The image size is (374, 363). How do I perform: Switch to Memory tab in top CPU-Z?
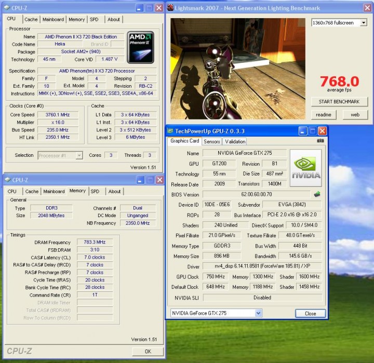pyautogui.click(x=76, y=20)
